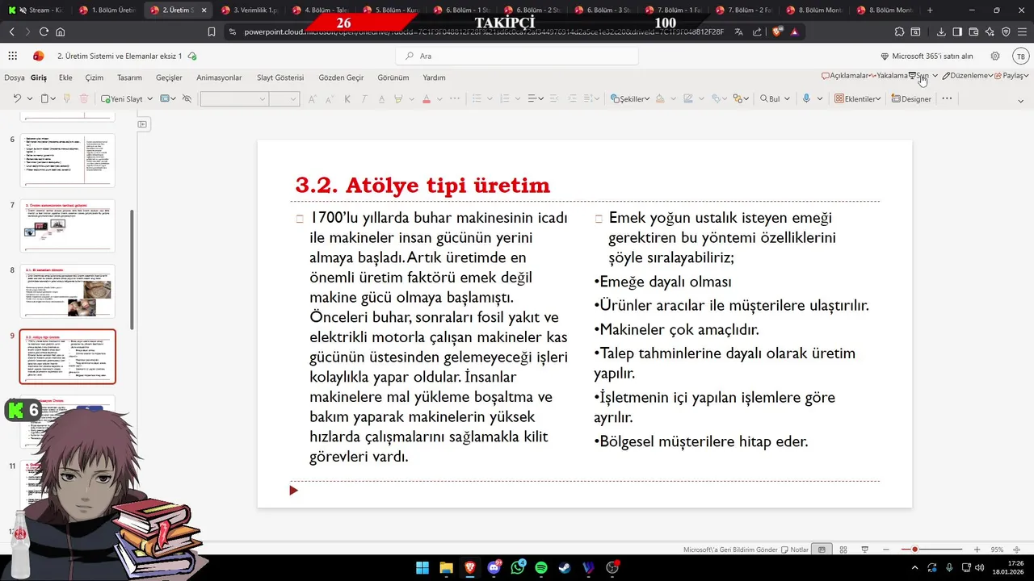Click the decrease font size icon
The image size is (1034, 581).
pyautogui.click(x=330, y=98)
